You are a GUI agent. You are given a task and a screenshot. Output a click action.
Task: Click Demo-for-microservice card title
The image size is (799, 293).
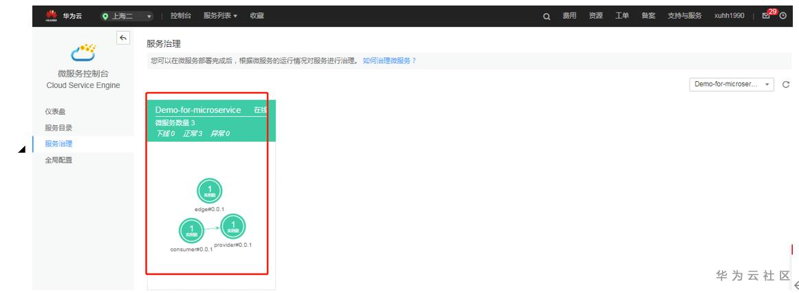click(x=198, y=110)
